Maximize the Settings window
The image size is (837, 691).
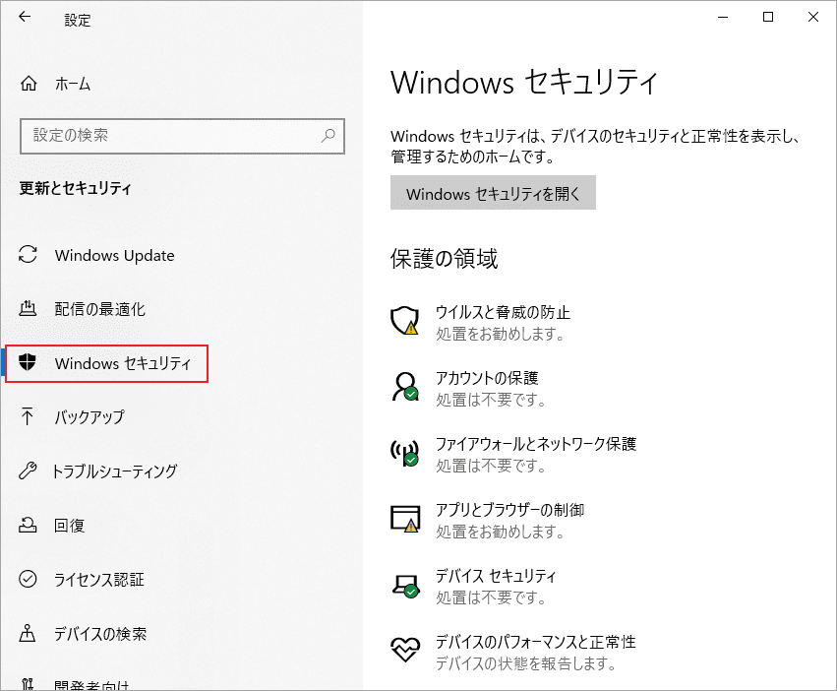pyautogui.click(x=767, y=17)
